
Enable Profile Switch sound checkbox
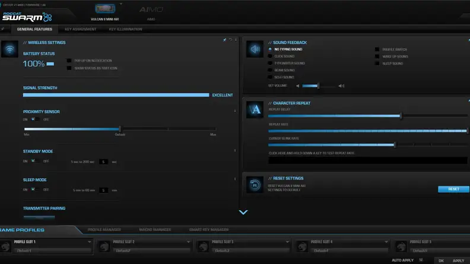point(377,49)
